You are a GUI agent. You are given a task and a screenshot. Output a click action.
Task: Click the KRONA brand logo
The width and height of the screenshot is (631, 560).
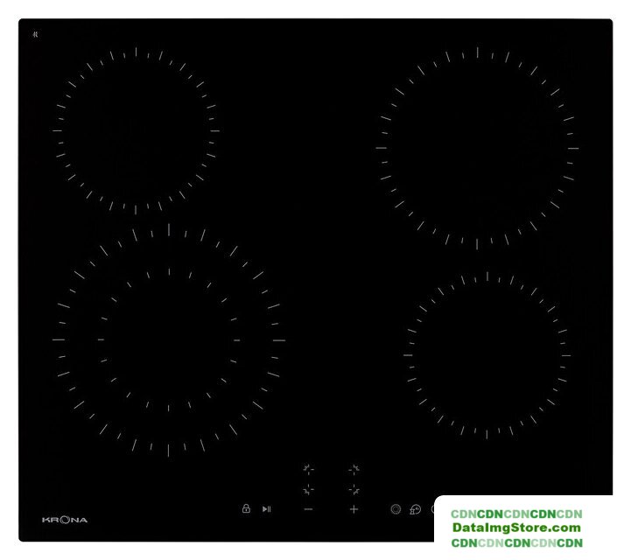pyautogui.click(x=65, y=520)
